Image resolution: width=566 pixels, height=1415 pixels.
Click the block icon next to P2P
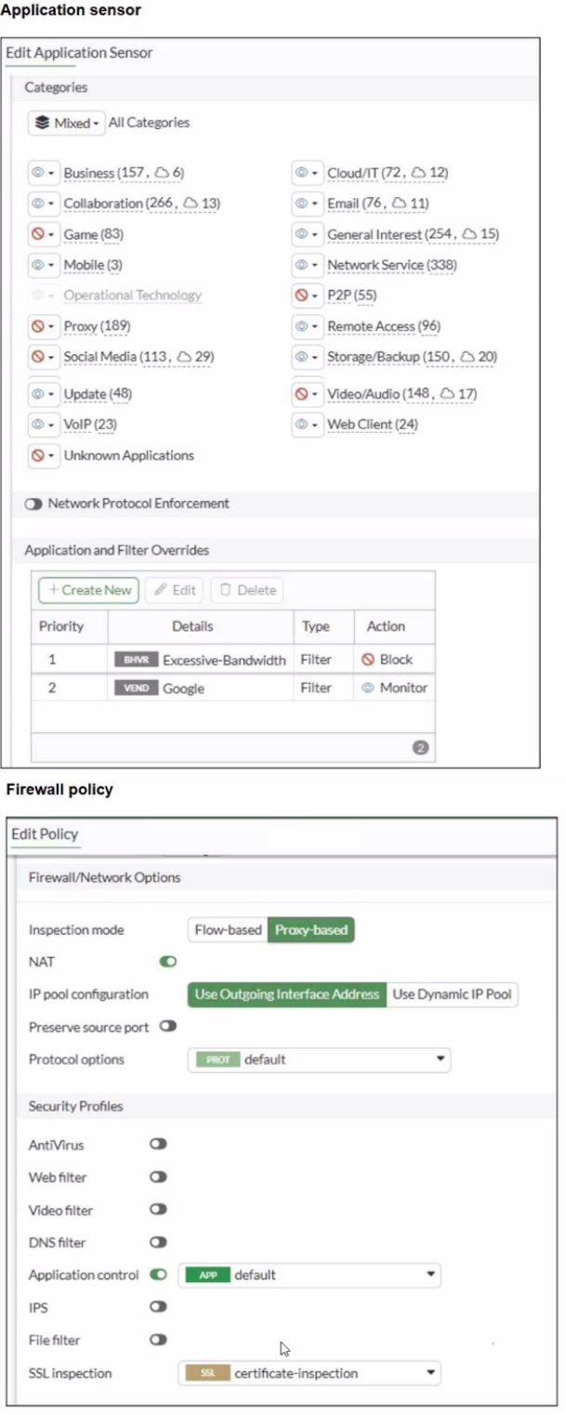(301, 295)
